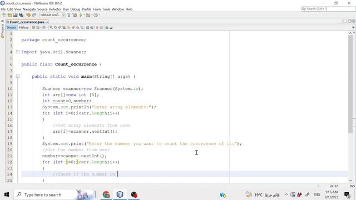Comment selected lines icon
This screenshot has width=356, height=200.
click(x=106, y=27)
